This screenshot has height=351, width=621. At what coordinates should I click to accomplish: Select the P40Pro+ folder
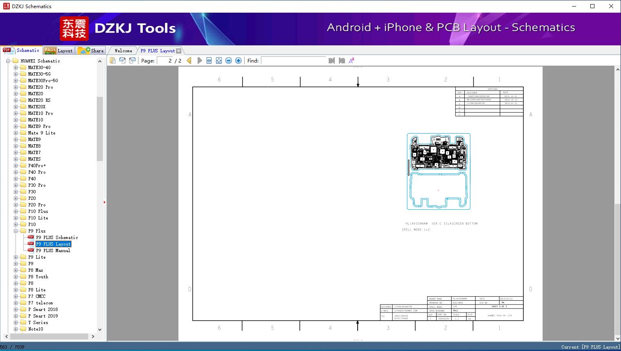click(37, 165)
